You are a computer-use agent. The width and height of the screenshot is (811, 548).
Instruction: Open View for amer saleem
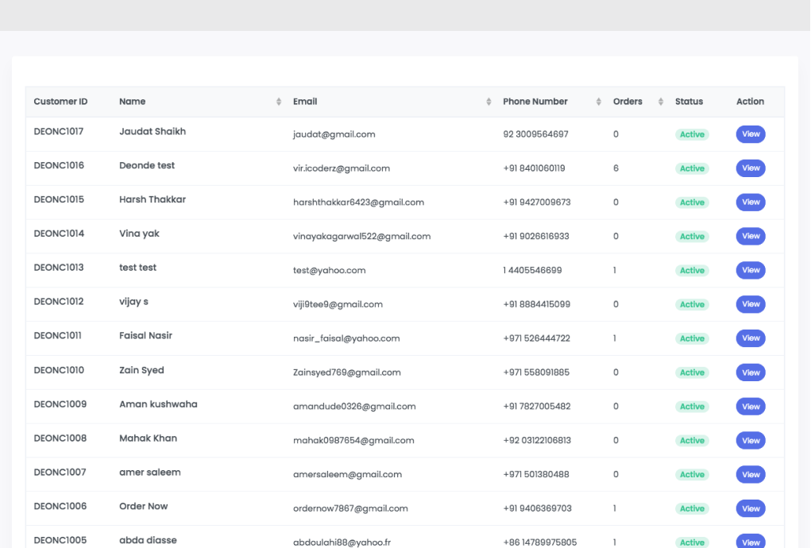(x=751, y=475)
